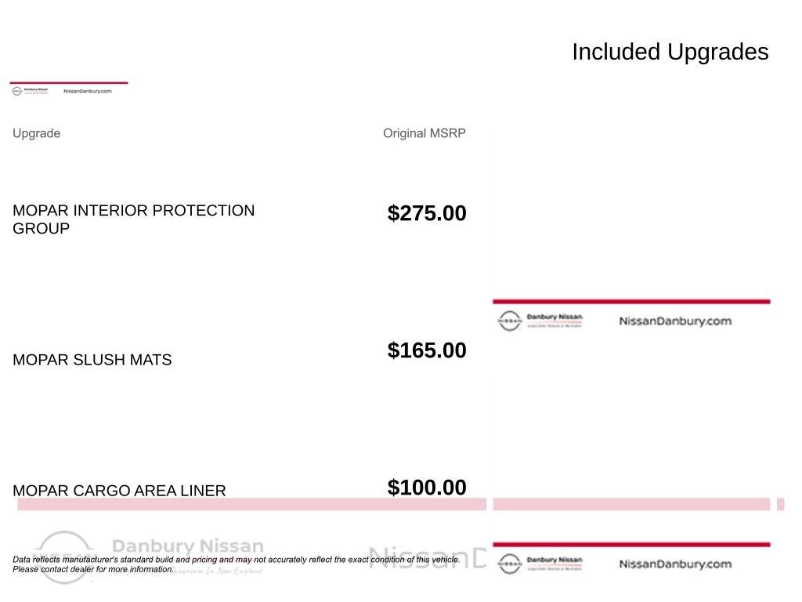
Task: Open the NissanDanbury.com link in the mid-page banner
Action: (x=675, y=321)
